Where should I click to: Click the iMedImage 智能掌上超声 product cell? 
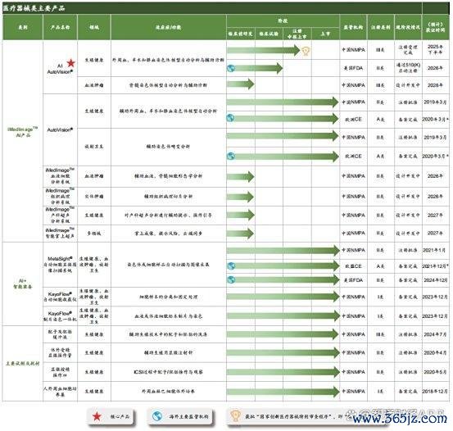(60, 233)
